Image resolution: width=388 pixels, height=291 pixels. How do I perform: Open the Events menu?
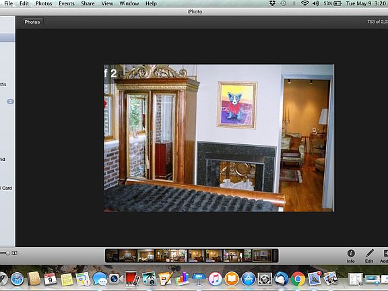click(x=67, y=3)
